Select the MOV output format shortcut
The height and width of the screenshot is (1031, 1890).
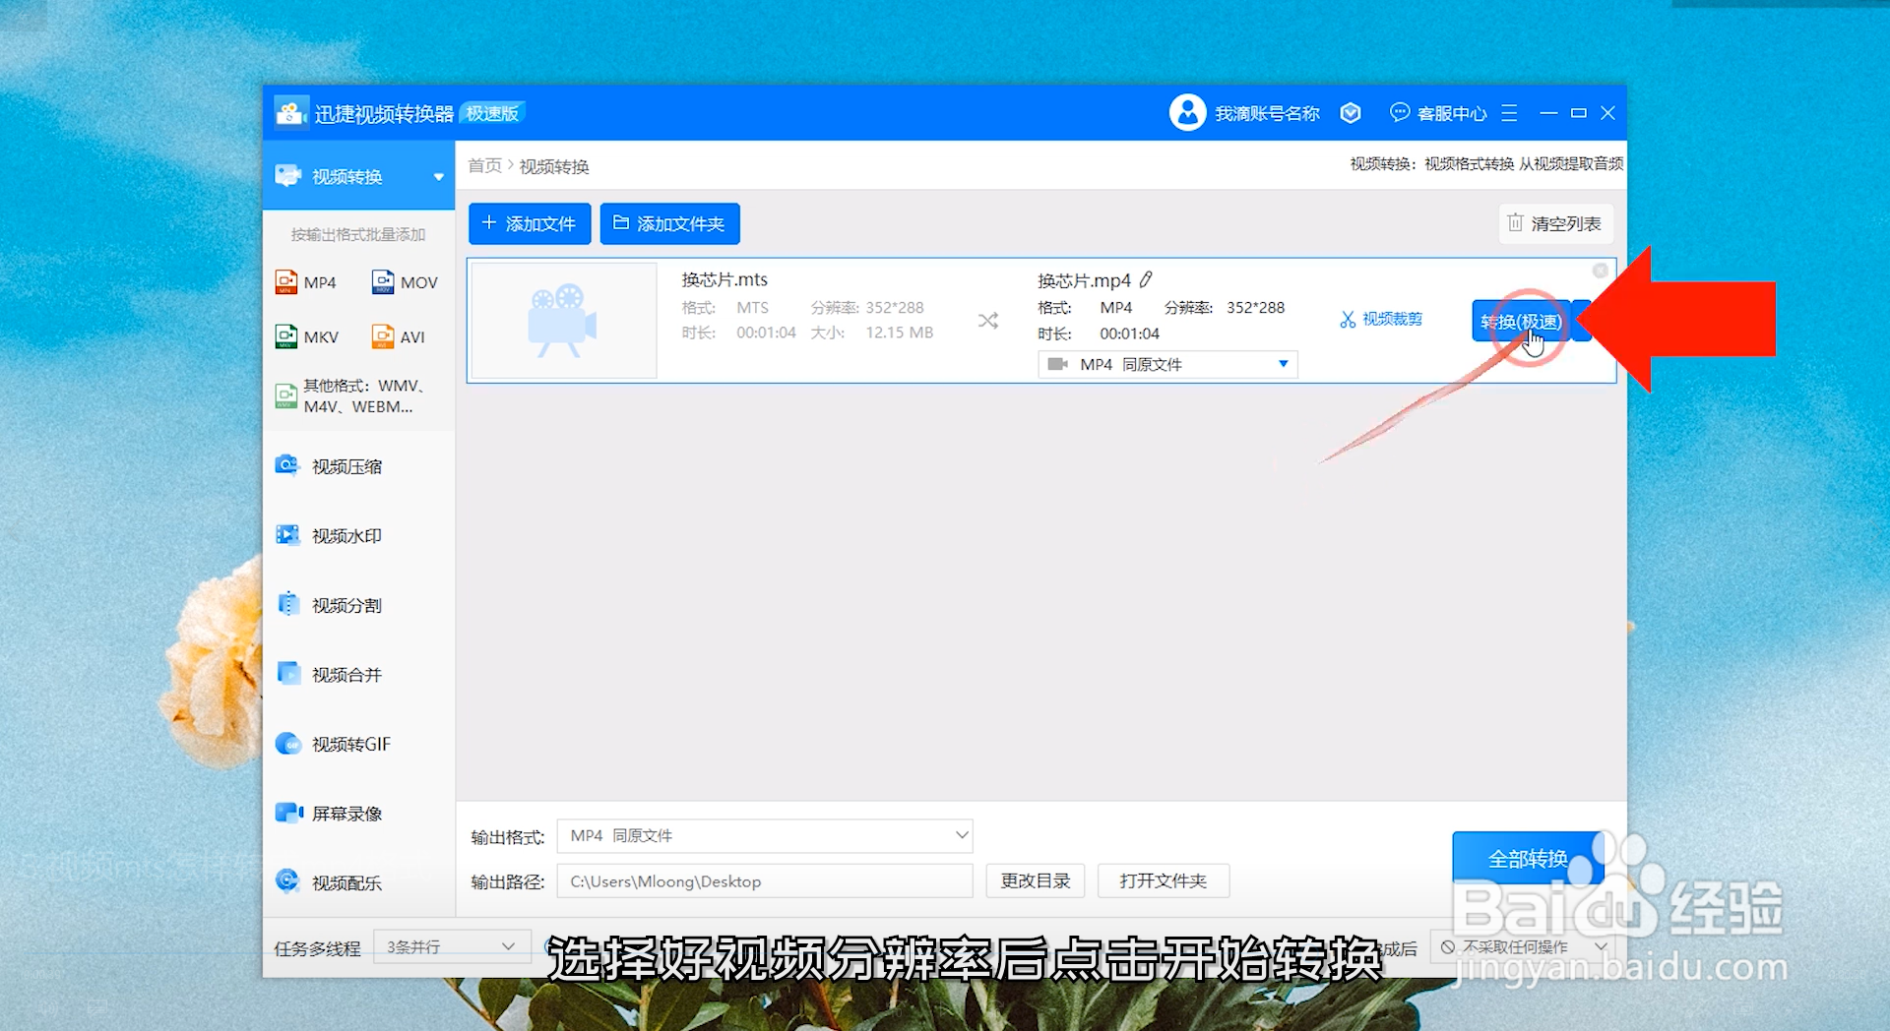coord(405,282)
